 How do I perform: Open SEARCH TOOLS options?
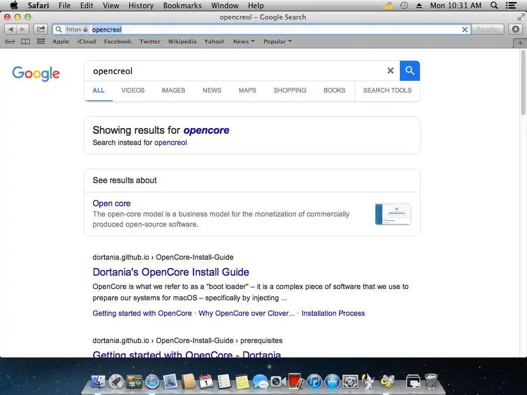click(x=387, y=91)
